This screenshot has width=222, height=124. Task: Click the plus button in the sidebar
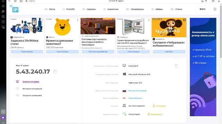[x=3, y=112]
